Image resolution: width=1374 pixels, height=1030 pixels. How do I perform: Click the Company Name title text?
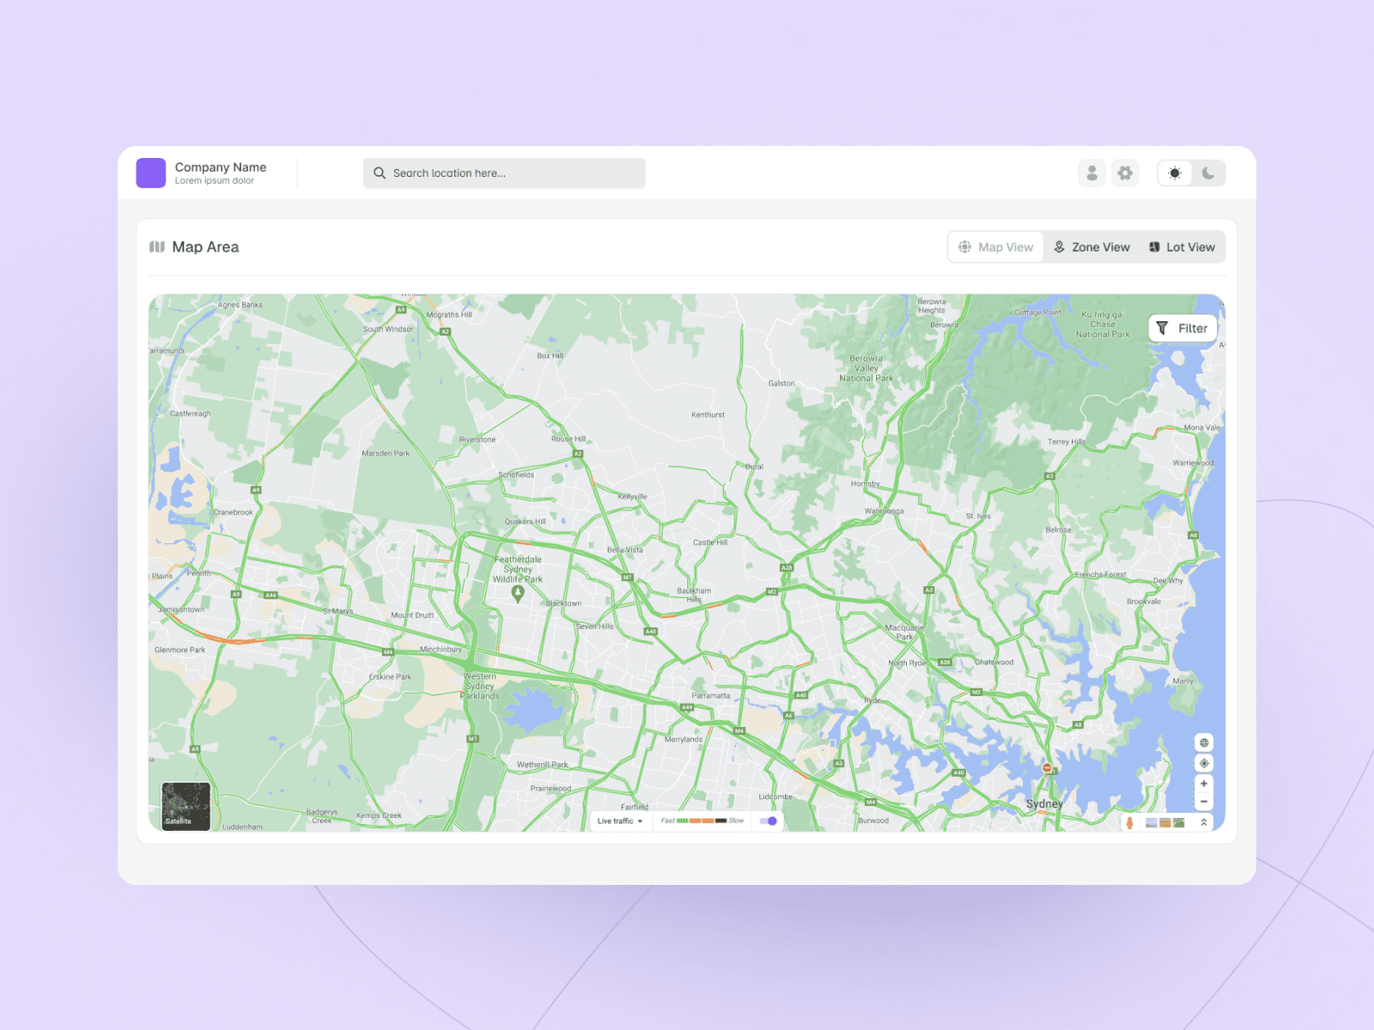click(221, 167)
